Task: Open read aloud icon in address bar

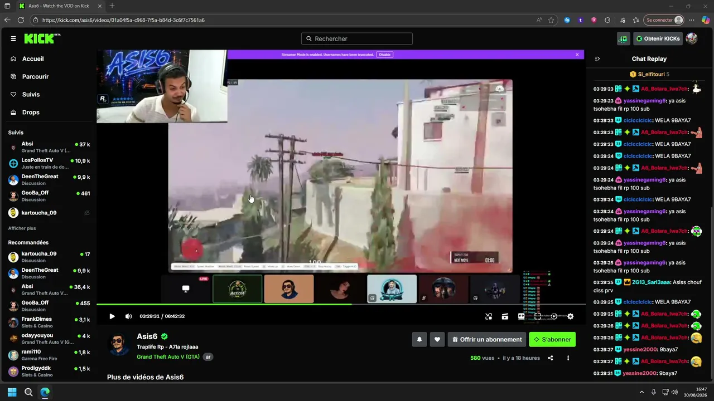Action: (x=539, y=20)
